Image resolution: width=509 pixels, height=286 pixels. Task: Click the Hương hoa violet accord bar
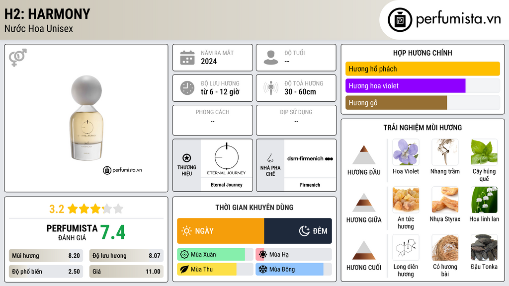423,85
